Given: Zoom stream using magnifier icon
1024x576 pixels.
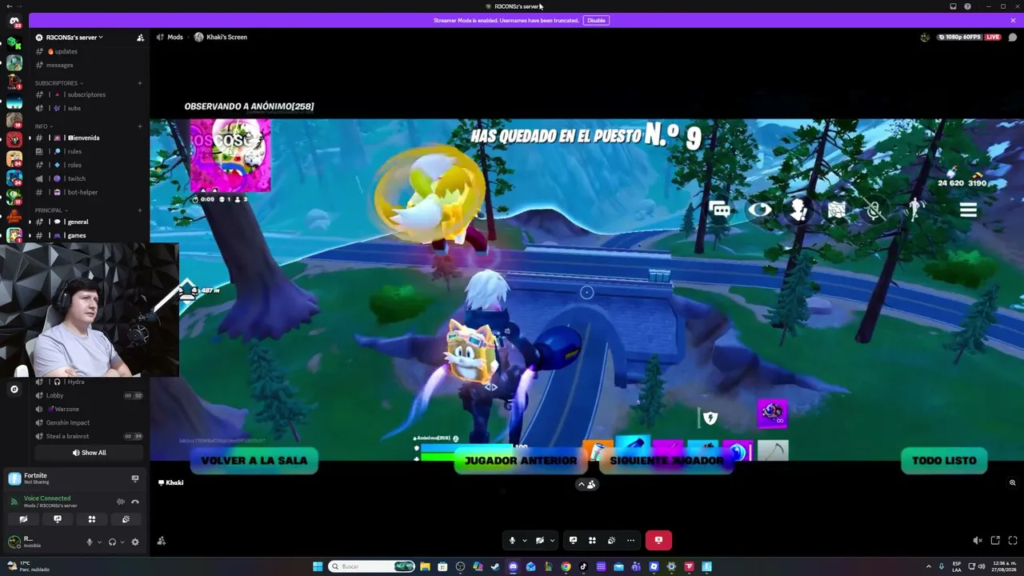Looking at the screenshot, I should click(1012, 483).
